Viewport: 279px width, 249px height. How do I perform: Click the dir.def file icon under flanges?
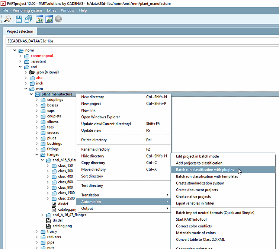click(48, 220)
